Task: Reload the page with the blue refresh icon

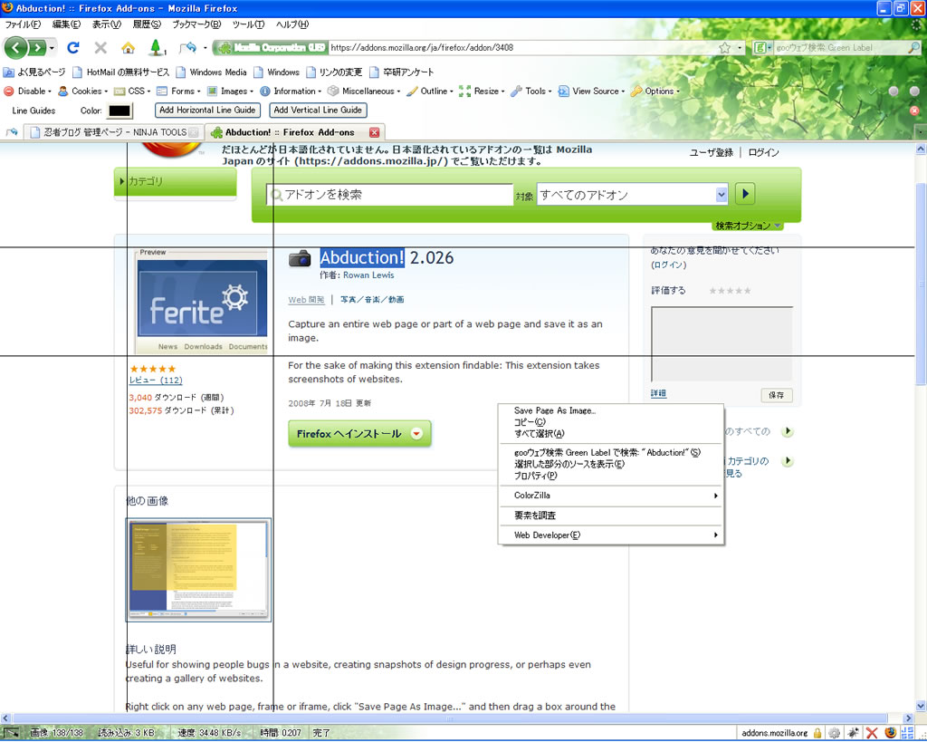Action: (72, 47)
